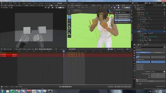Open the Render menu

(10, 3)
